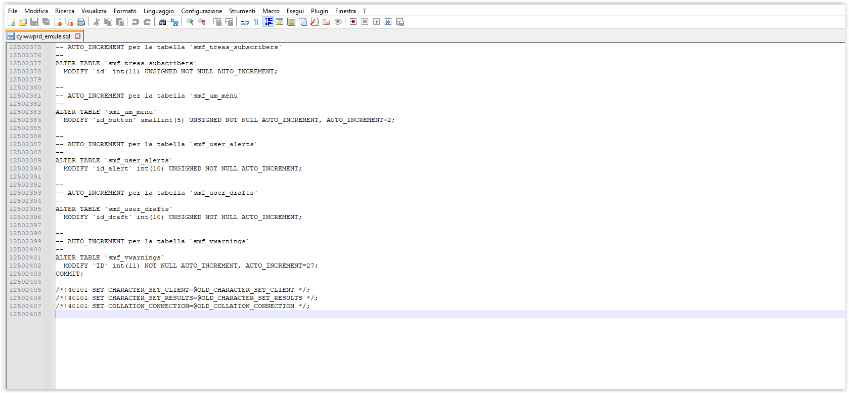Click the AUTO_INCREMENT=27 MODIFY `ID` line

191,266
